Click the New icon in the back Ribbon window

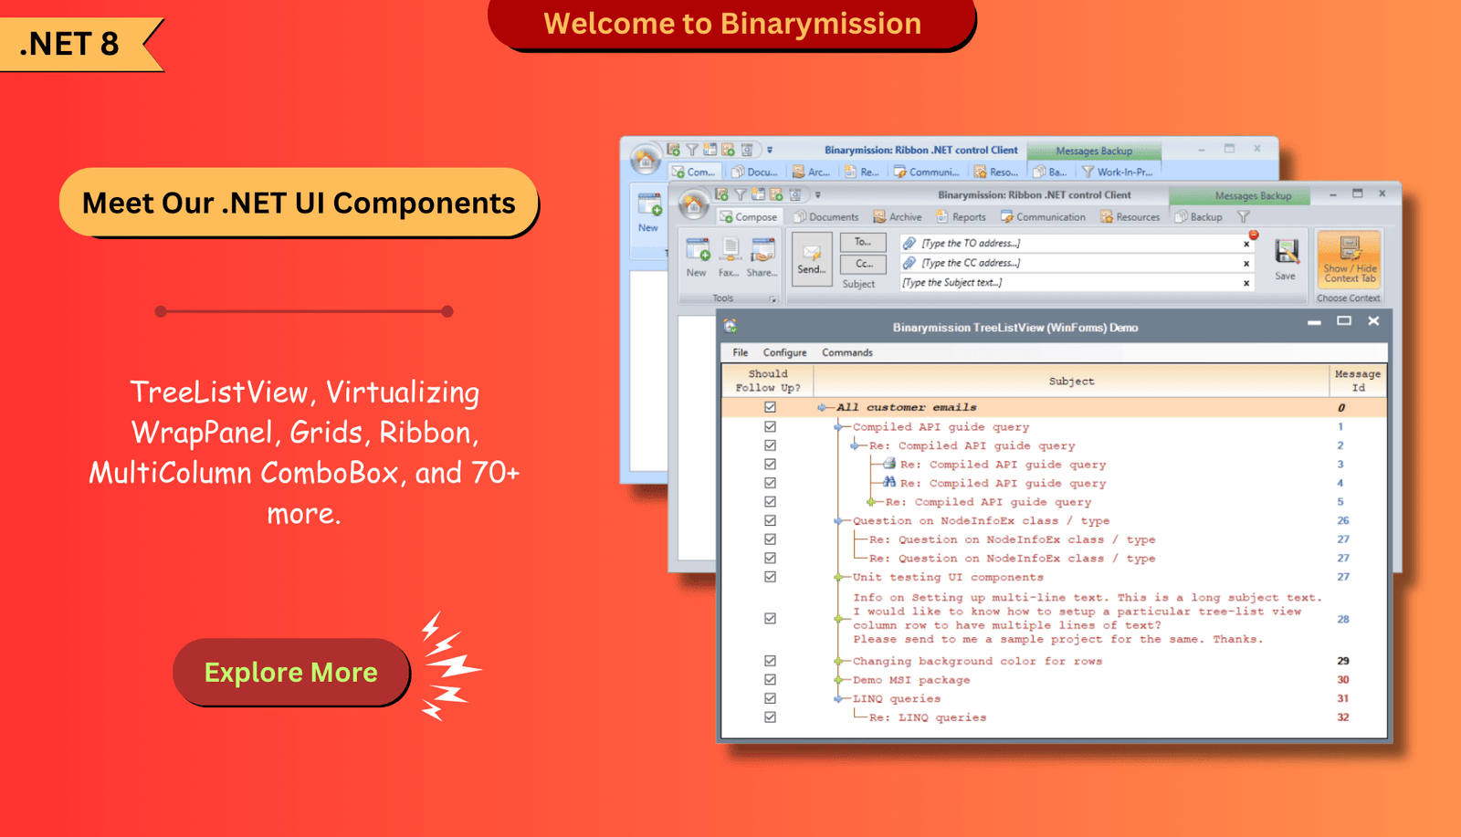pyautogui.click(x=650, y=204)
